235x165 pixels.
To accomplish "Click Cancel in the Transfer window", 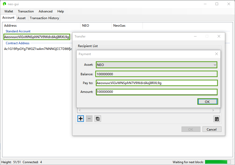I will point(212,129).
